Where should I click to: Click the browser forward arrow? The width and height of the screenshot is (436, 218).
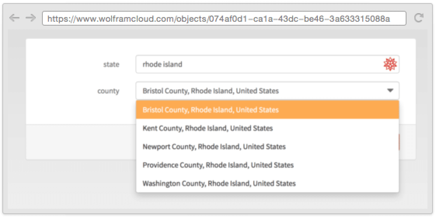[31, 18]
